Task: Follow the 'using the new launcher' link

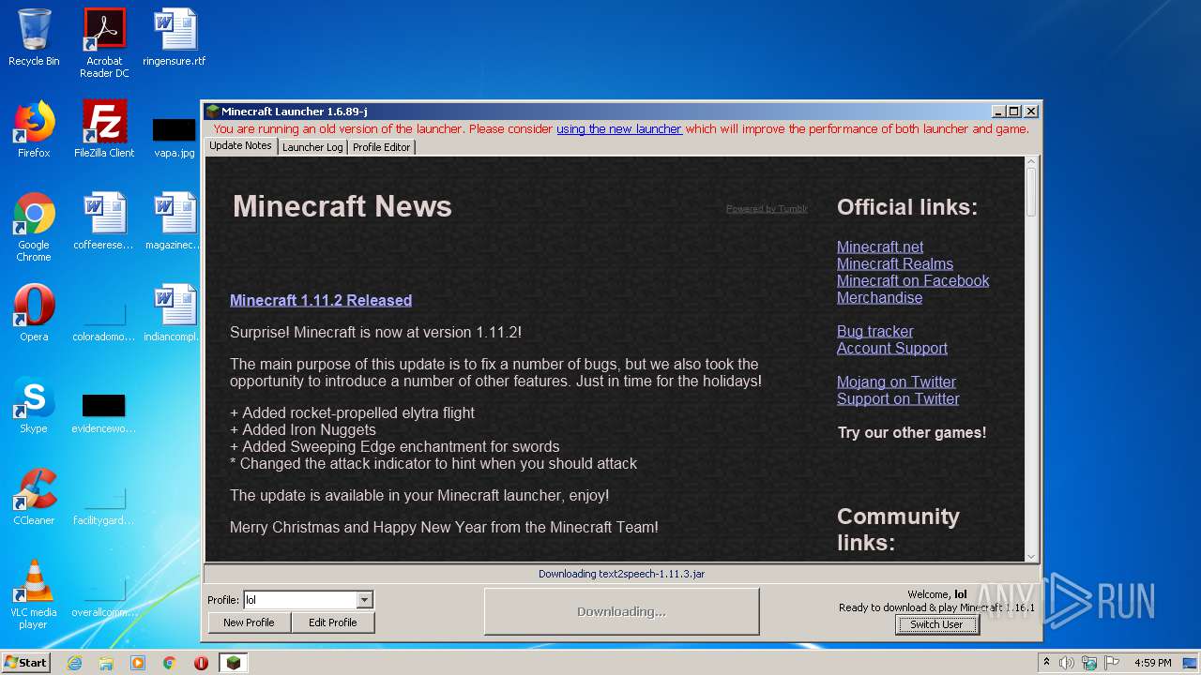Action: coord(619,129)
